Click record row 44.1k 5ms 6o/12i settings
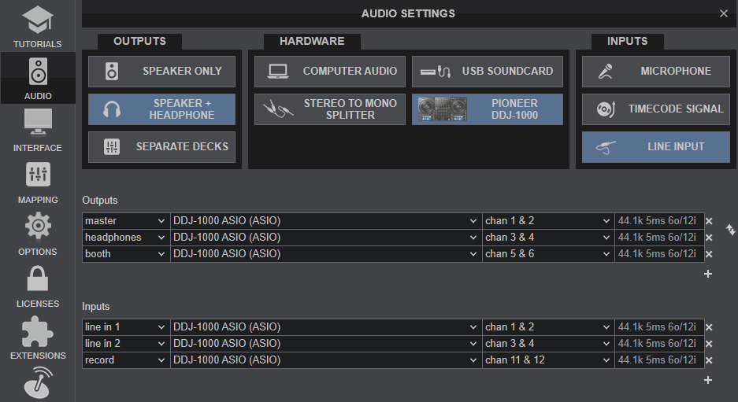 pos(659,360)
